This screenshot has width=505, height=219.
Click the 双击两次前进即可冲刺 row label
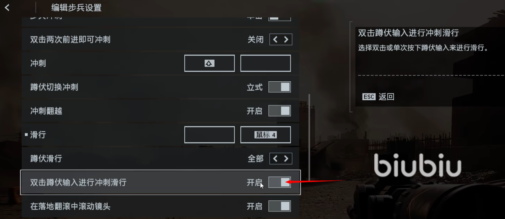coord(70,40)
